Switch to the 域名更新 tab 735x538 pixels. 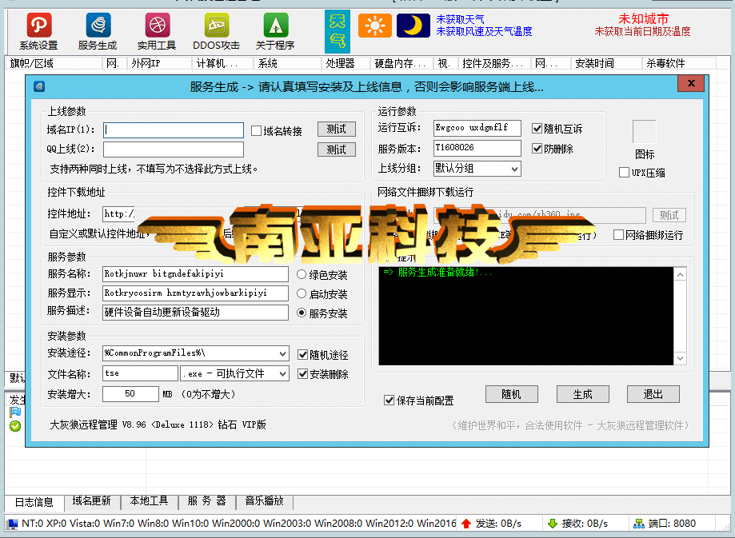click(x=91, y=501)
